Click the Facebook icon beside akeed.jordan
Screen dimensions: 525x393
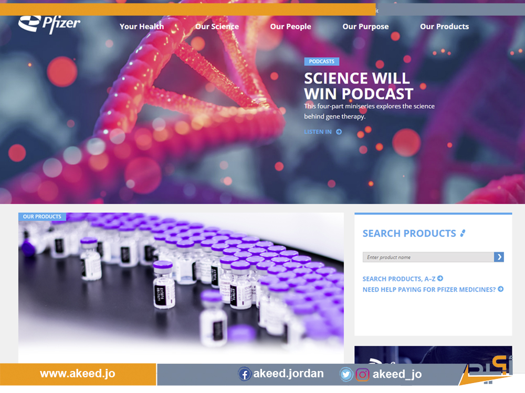(245, 374)
